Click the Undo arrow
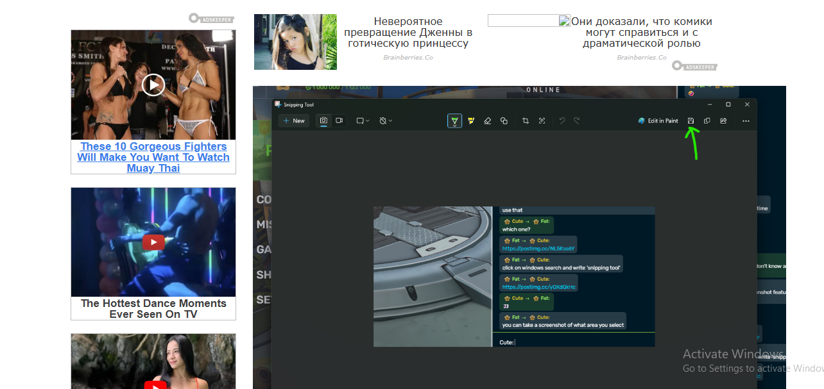824x389 pixels. (x=562, y=120)
